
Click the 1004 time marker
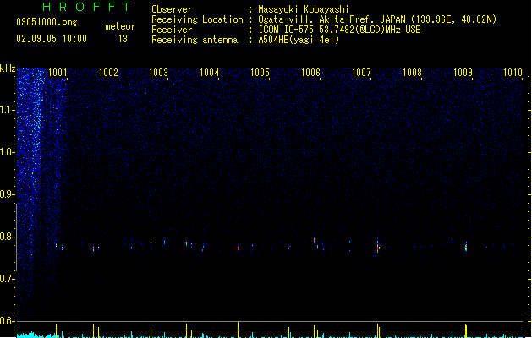tap(210, 73)
